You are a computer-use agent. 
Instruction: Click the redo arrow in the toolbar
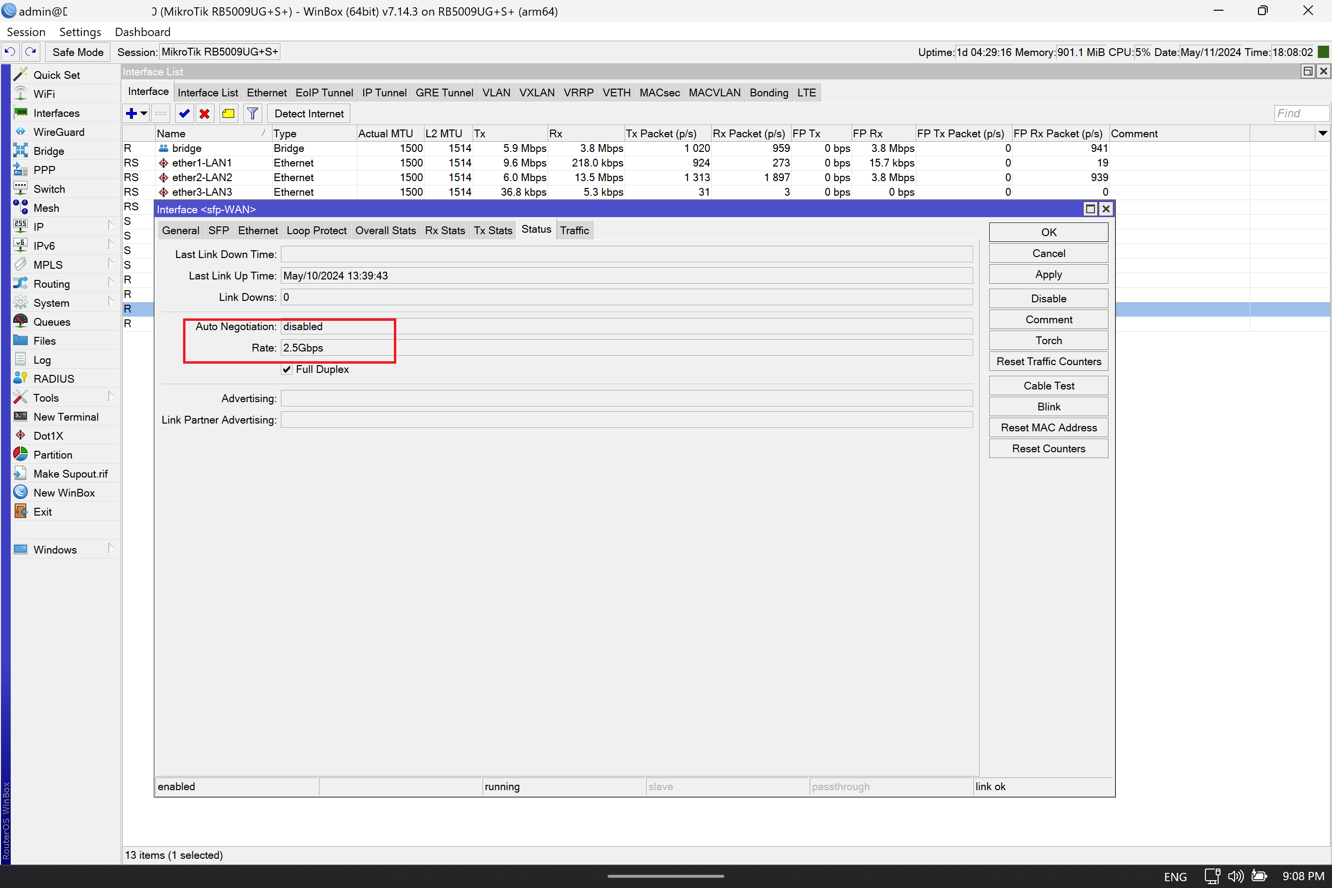[x=31, y=52]
